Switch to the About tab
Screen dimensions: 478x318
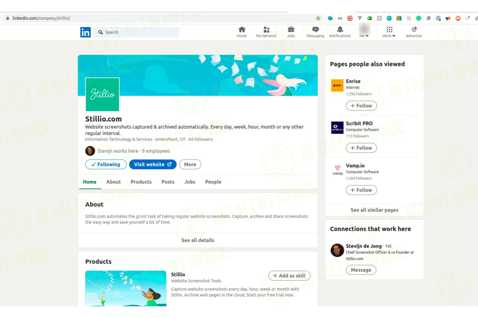click(x=113, y=182)
